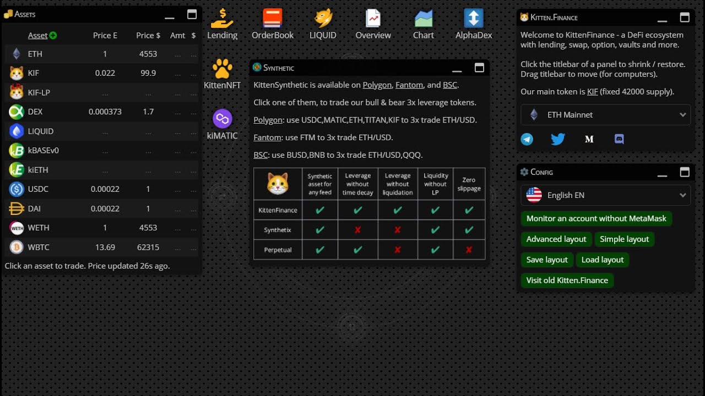
Task: Add an asset with green plus icon
Action: pyautogui.click(x=53, y=35)
